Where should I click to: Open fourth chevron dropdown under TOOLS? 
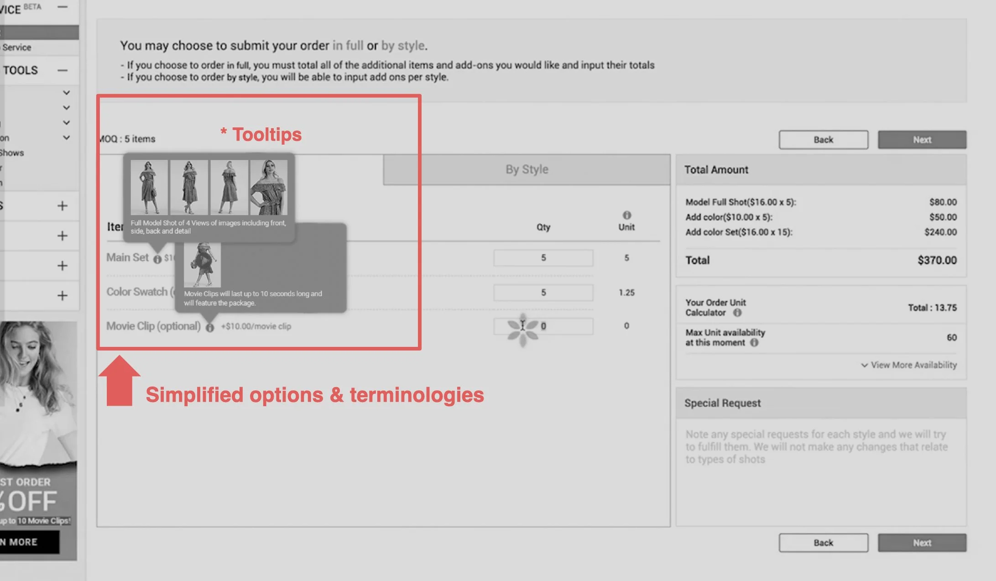[x=66, y=137]
